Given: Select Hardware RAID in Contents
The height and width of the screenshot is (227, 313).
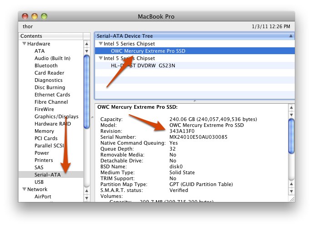Looking at the screenshot, I should pyautogui.click(x=53, y=124).
